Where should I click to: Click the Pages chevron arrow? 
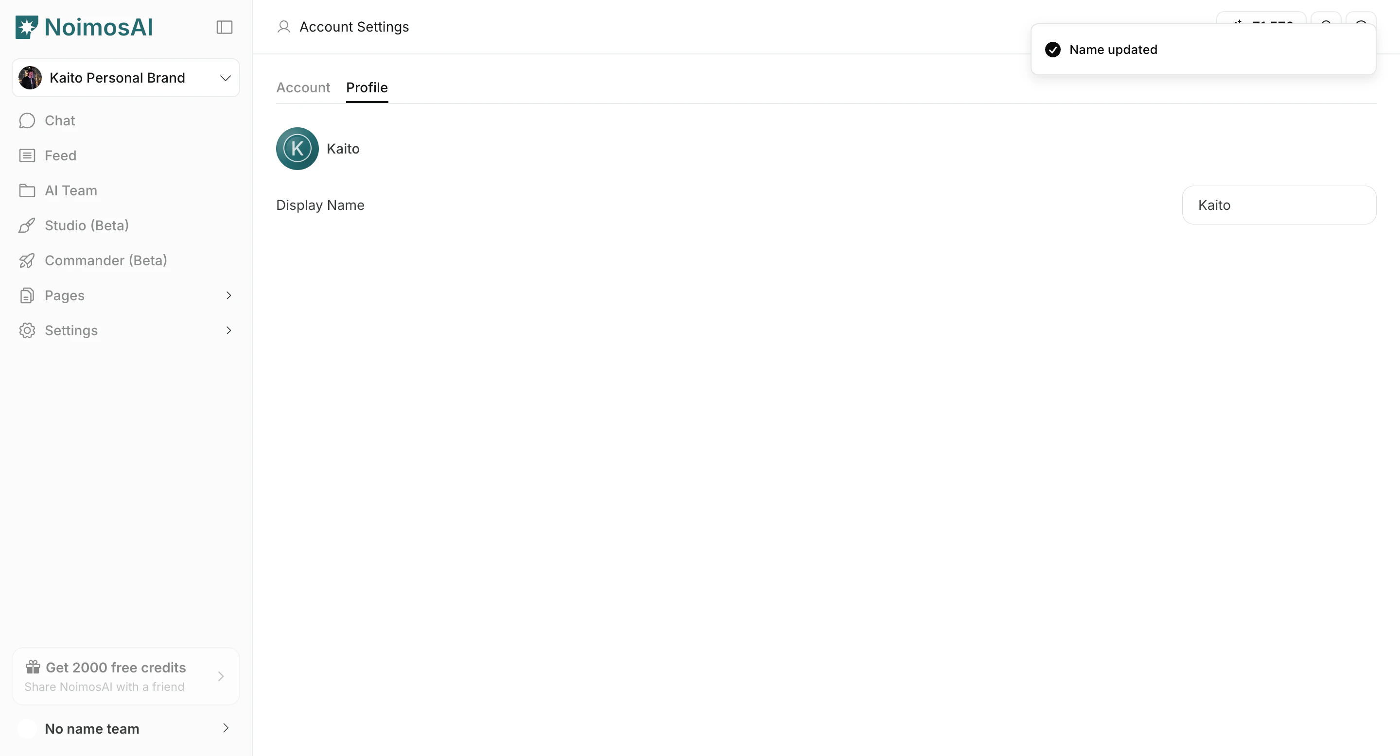point(228,295)
